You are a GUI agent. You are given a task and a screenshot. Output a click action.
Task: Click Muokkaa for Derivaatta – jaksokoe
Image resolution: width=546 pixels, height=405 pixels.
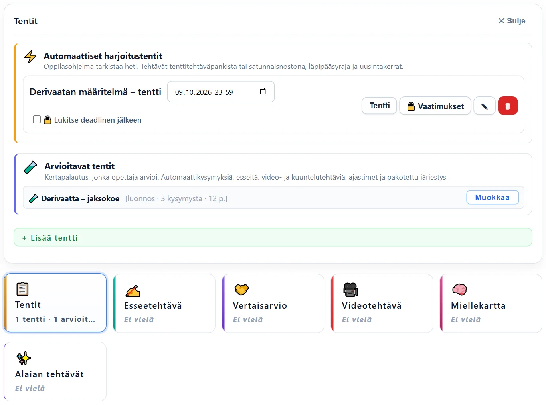click(x=493, y=198)
